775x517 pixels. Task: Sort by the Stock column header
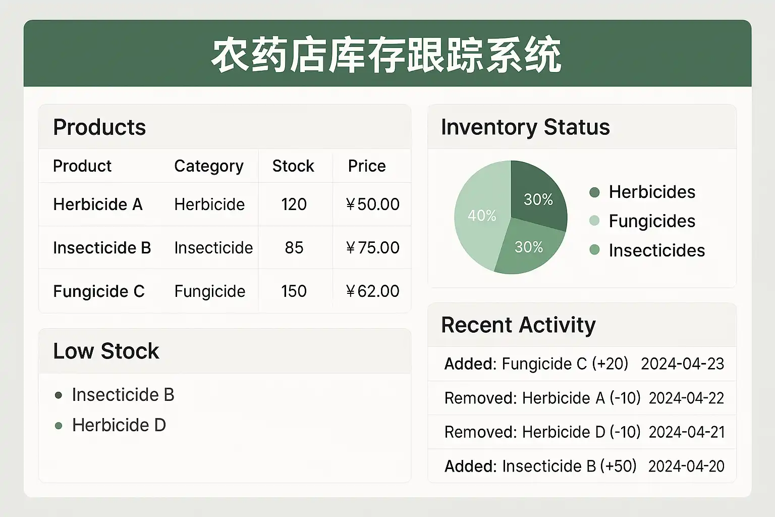293,166
